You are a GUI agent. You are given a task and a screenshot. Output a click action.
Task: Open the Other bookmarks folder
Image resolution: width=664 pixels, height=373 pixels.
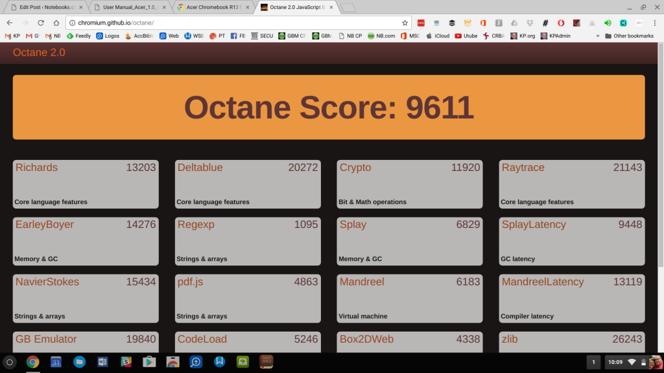pos(629,36)
